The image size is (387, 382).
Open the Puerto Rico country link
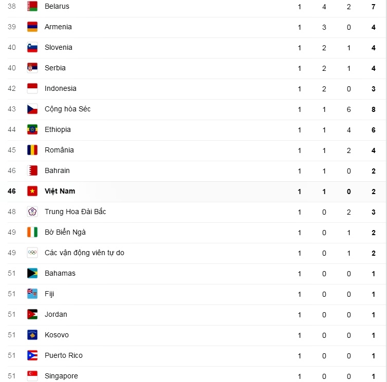point(63,355)
